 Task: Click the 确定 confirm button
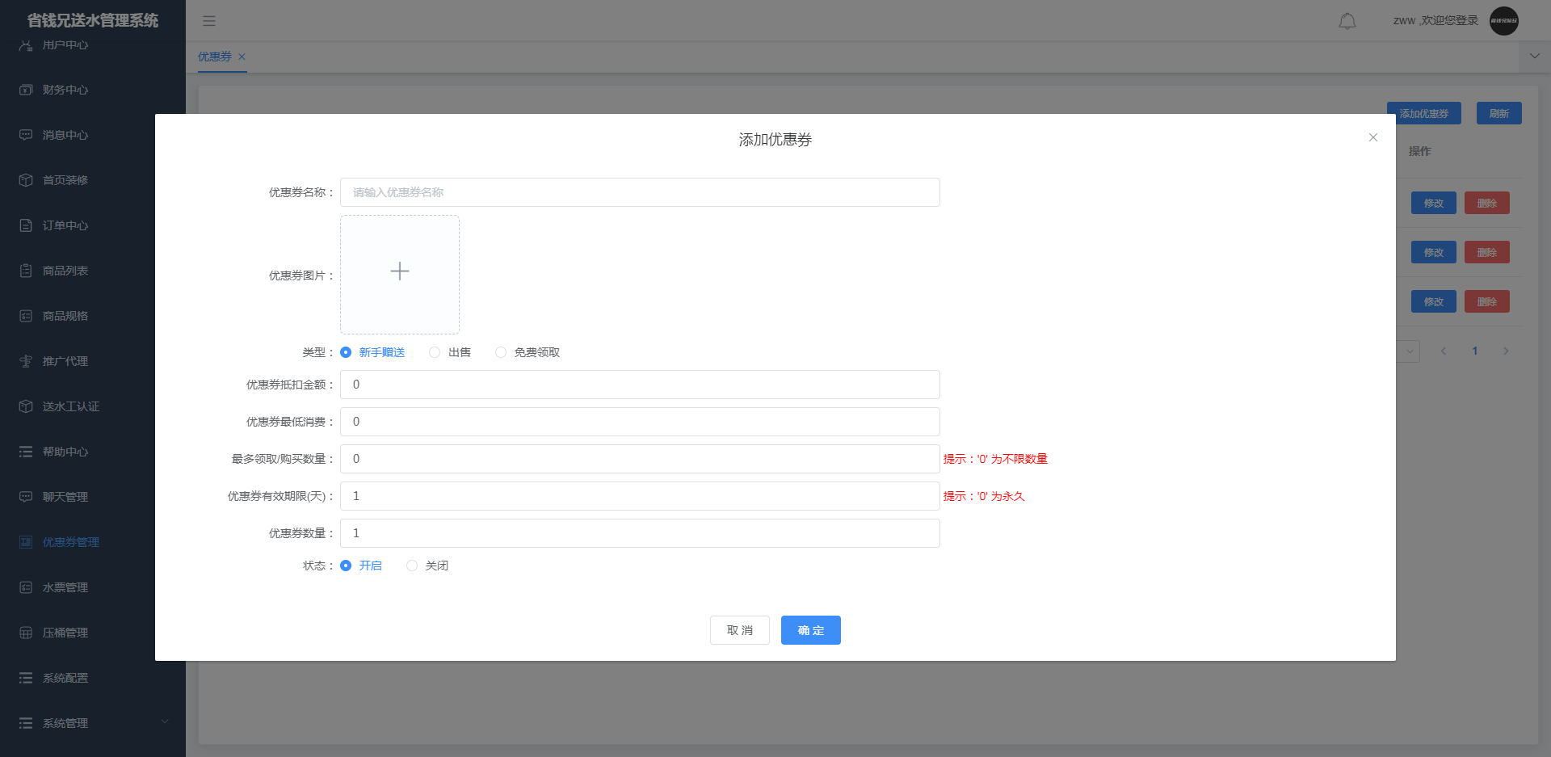[810, 630]
